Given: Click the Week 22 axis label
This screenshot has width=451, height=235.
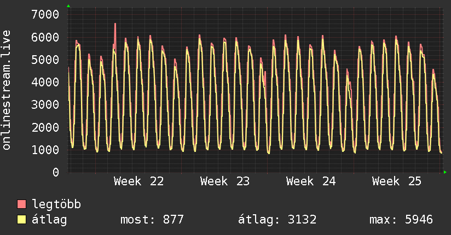Looking at the screenshot, I should [138, 181].
